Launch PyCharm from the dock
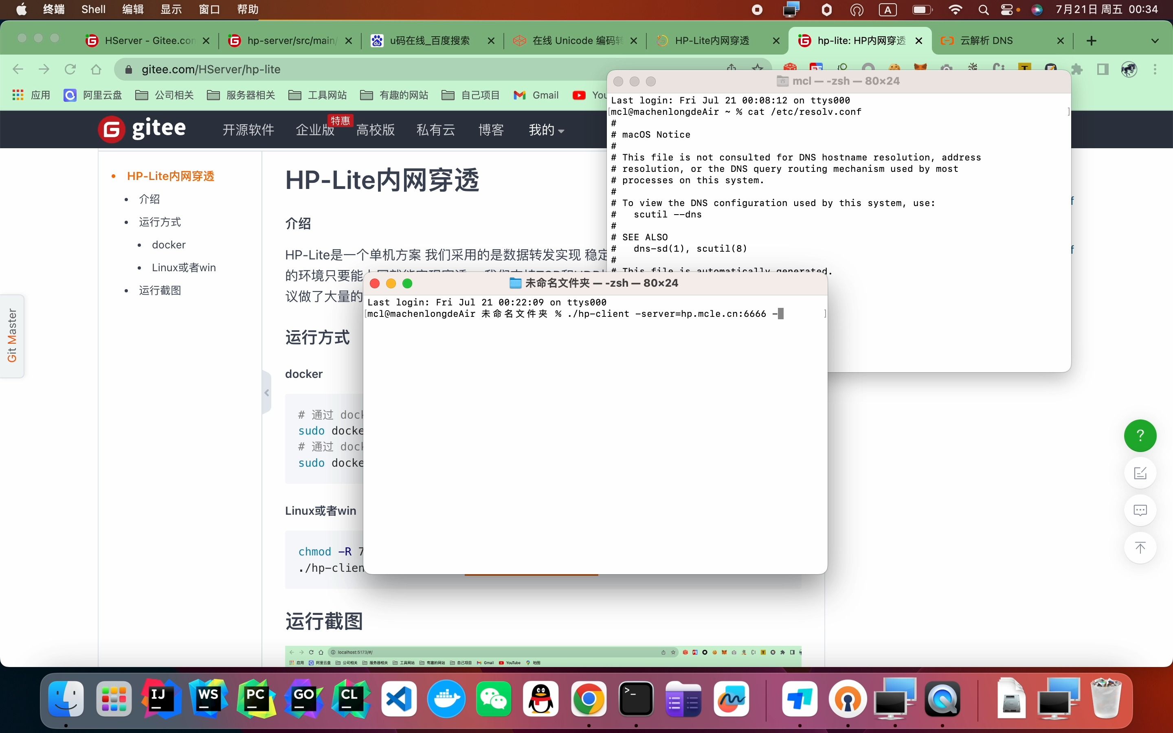Viewport: 1173px width, 733px height. tap(256, 698)
